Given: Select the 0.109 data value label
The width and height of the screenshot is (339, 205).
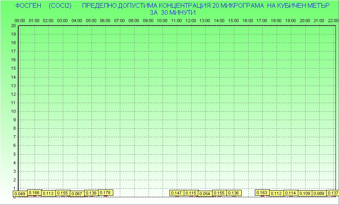Looking at the screenshot, I should click(305, 193).
